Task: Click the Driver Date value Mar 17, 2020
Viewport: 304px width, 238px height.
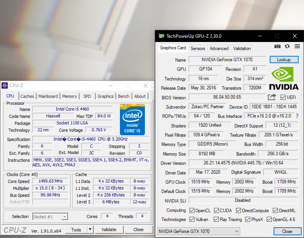Action: [x=208, y=172]
